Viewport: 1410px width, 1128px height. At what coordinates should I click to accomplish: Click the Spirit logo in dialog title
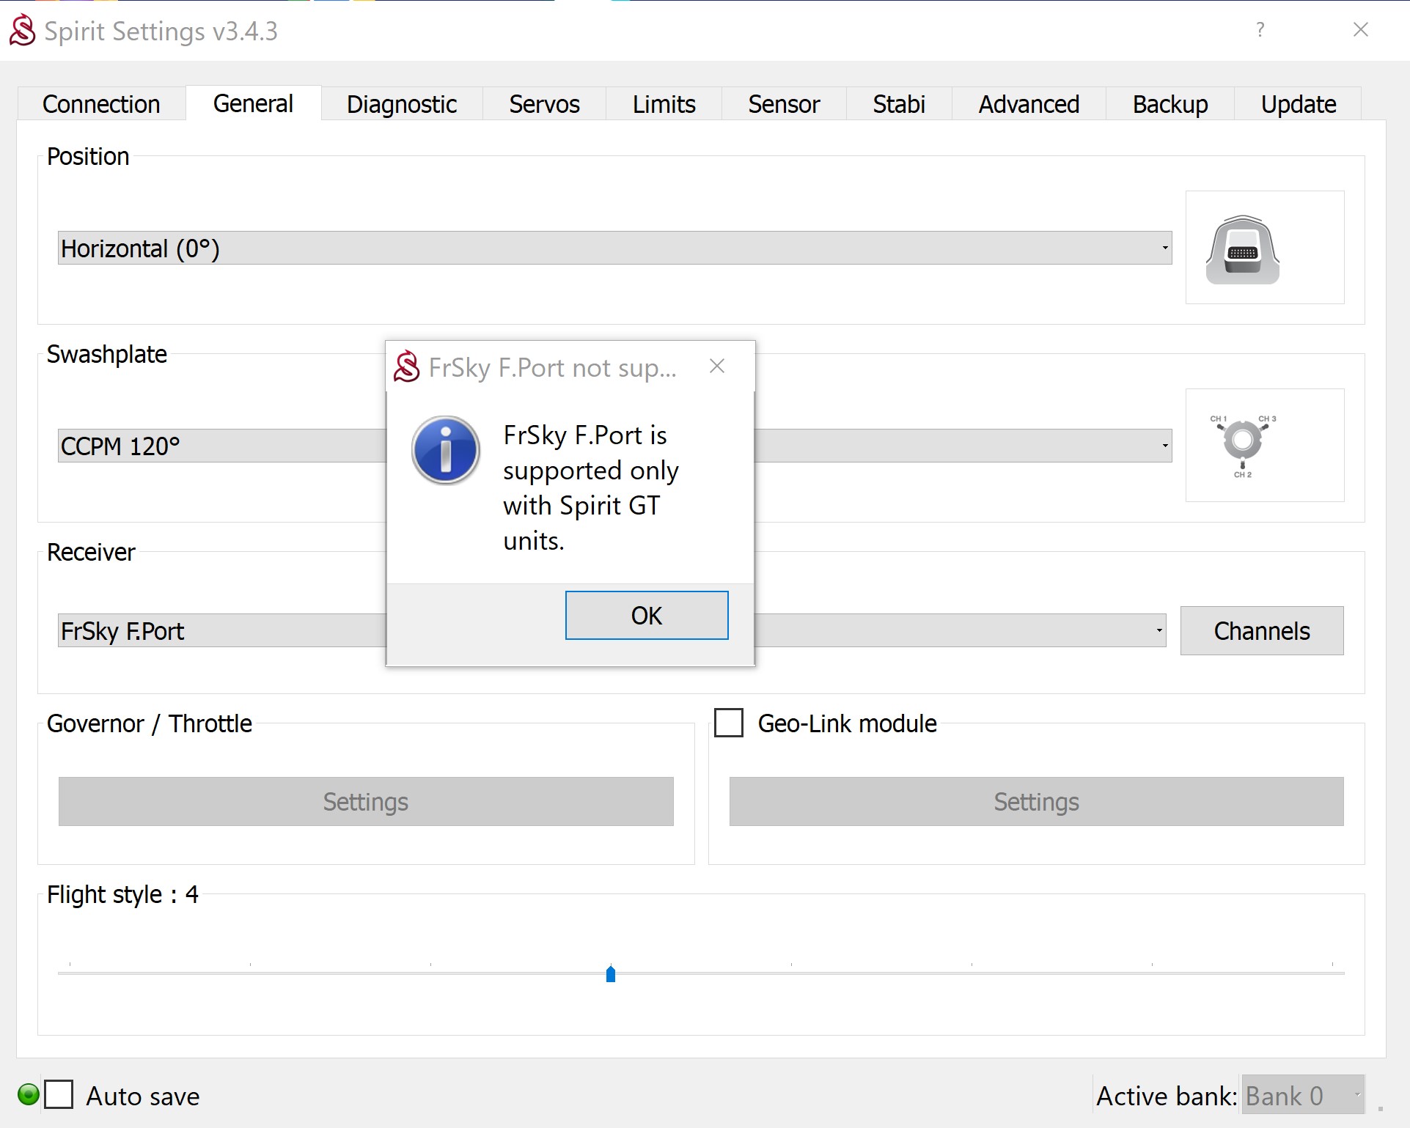(406, 367)
